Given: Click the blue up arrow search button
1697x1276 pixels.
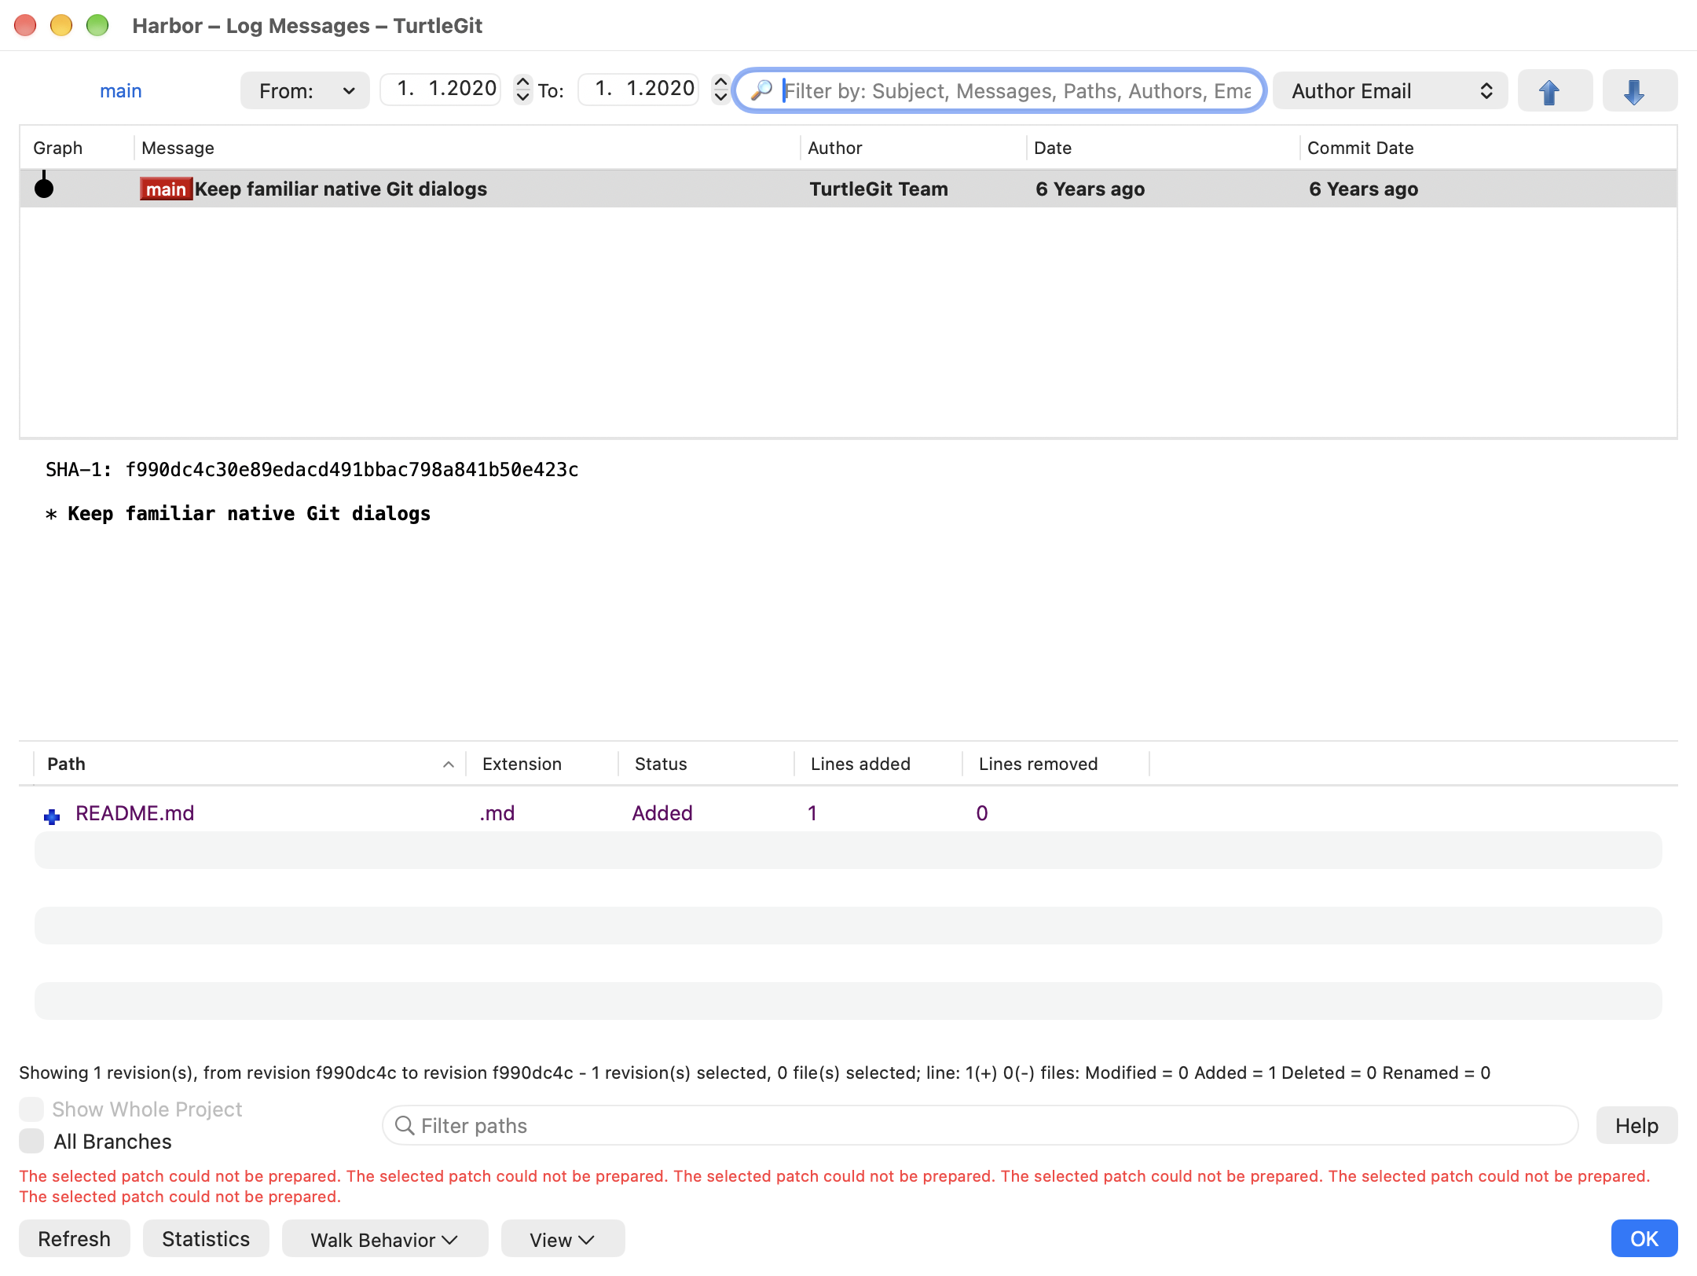Looking at the screenshot, I should (1555, 91).
